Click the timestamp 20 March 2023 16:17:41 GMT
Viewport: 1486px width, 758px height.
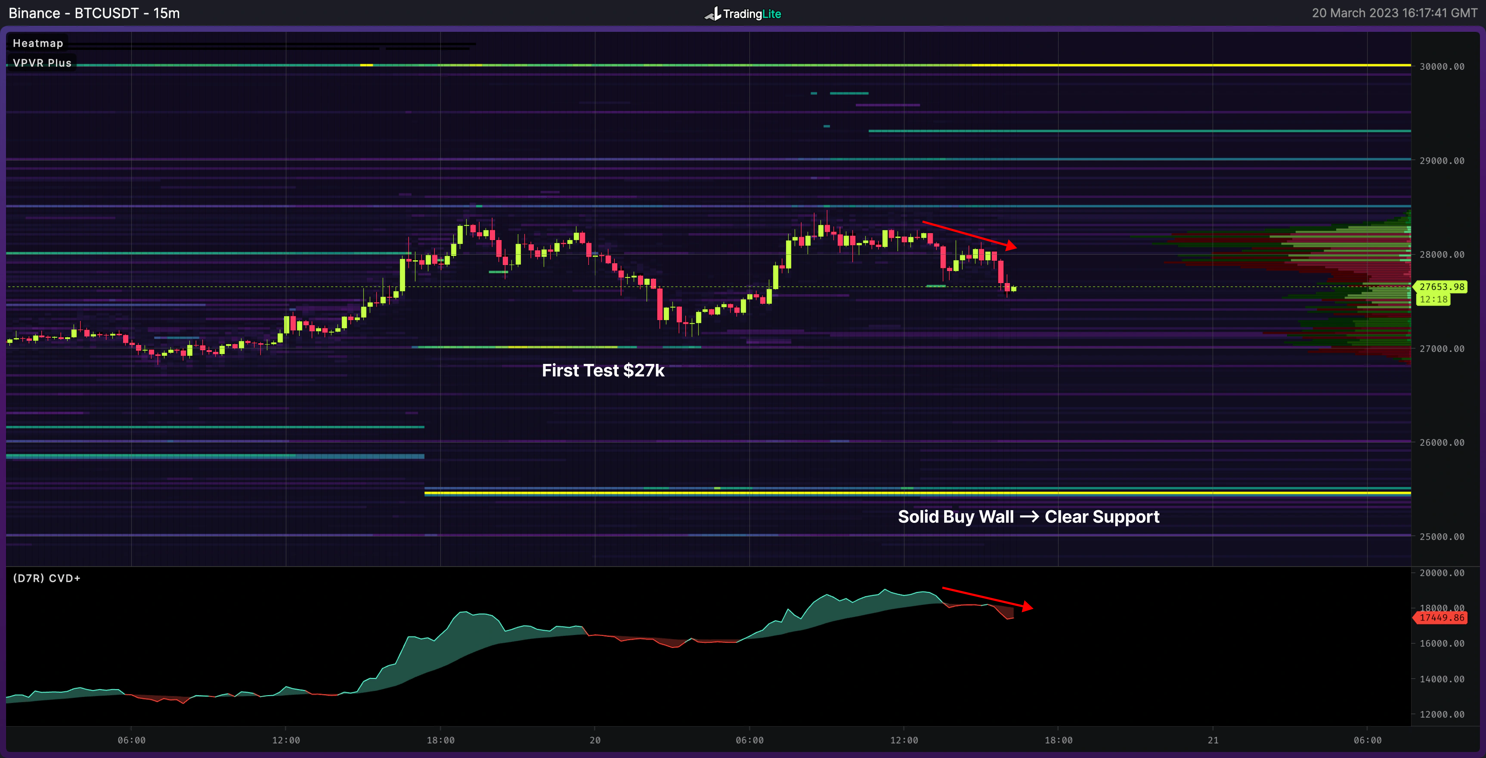tap(1394, 13)
